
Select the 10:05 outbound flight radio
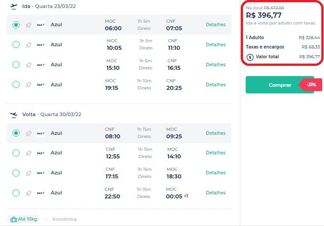[x=16, y=44]
